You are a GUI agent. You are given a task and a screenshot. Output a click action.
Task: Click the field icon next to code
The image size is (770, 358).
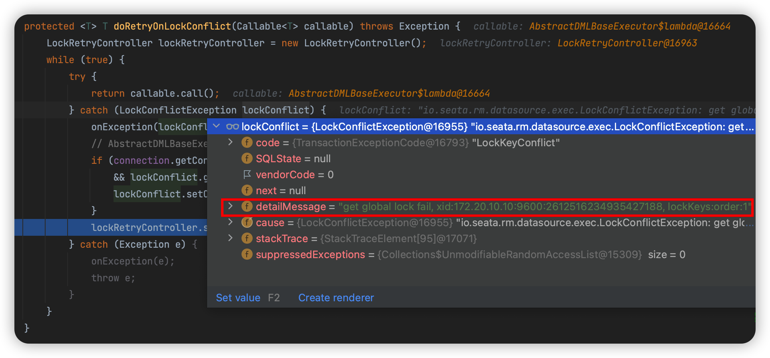(x=247, y=142)
